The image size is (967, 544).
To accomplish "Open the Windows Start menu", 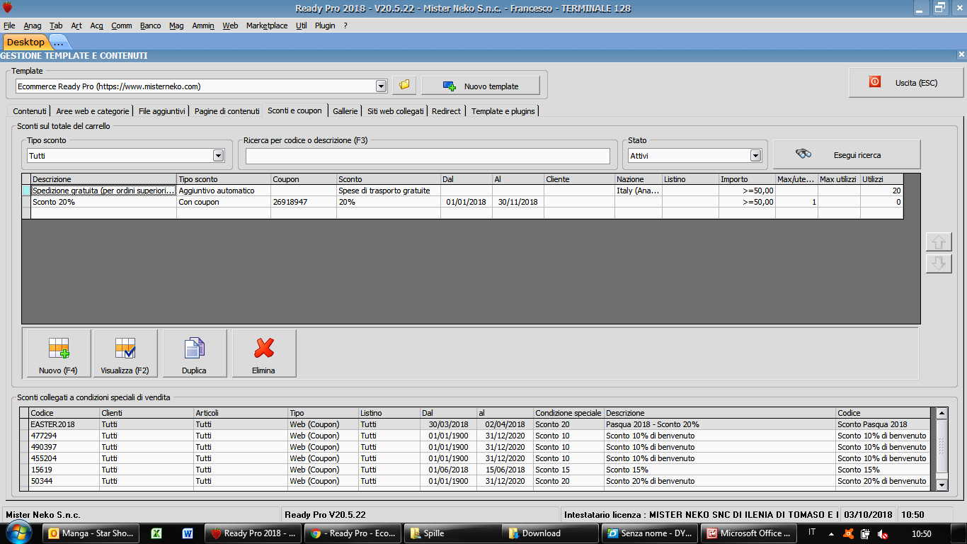I will (x=18, y=533).
